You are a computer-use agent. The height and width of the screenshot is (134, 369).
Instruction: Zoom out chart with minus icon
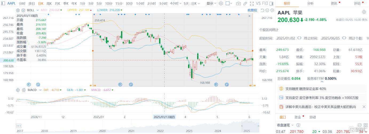point(267,10)
